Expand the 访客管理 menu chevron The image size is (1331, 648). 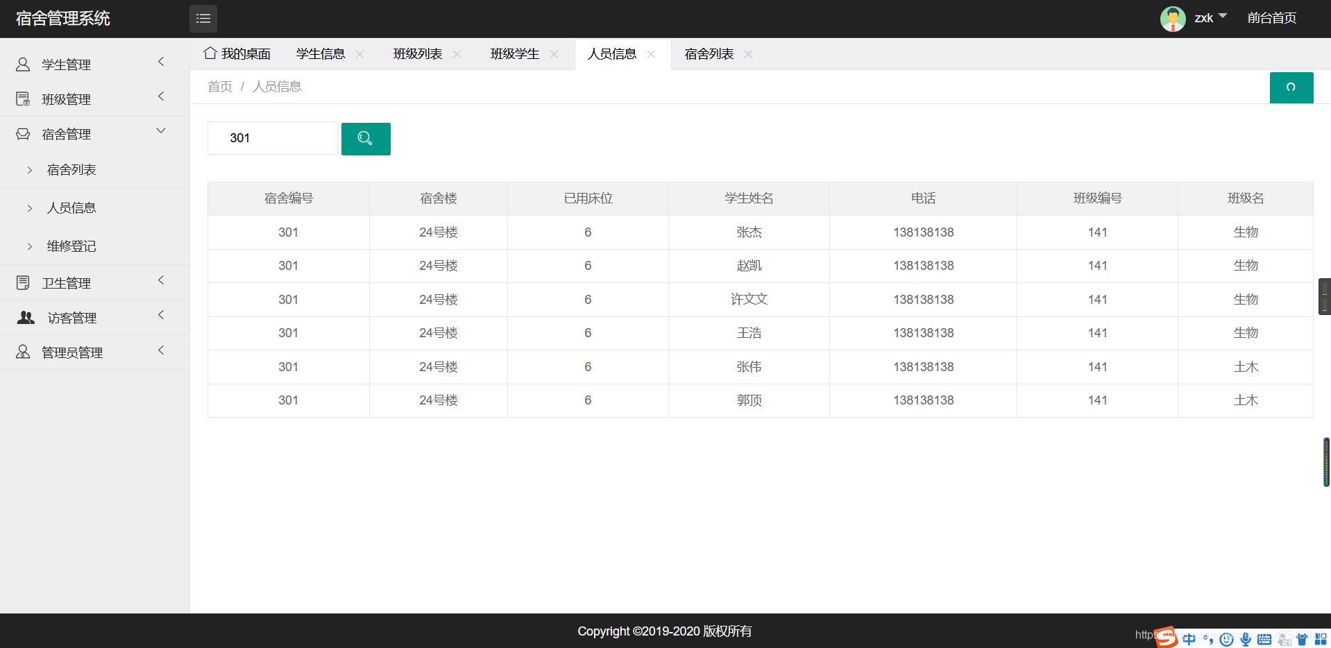click(x=161, y=315)
